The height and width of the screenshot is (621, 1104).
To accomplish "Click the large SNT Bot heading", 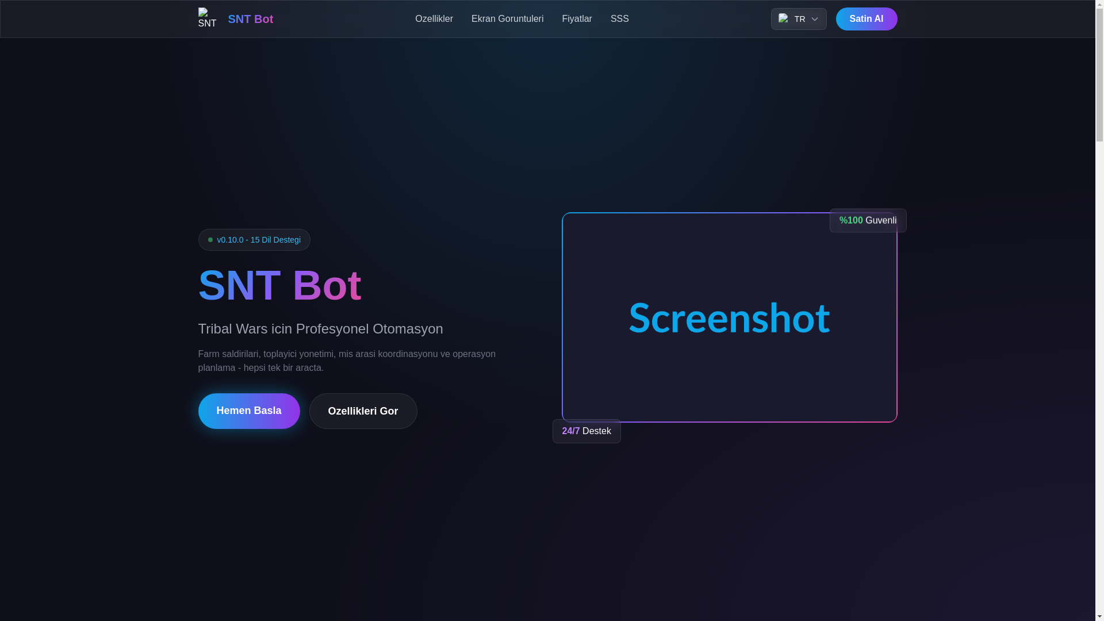I will [280, 285].
